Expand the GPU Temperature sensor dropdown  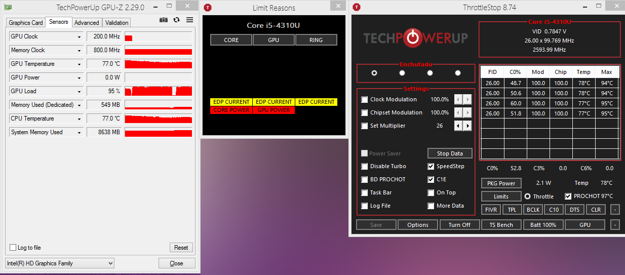tap(80, 64)
